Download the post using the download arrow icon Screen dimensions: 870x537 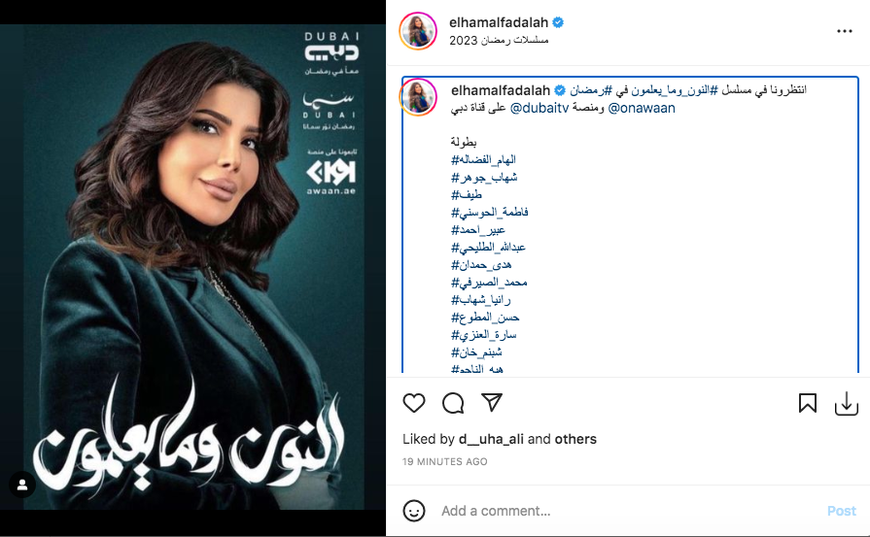(x=846, y=403)
